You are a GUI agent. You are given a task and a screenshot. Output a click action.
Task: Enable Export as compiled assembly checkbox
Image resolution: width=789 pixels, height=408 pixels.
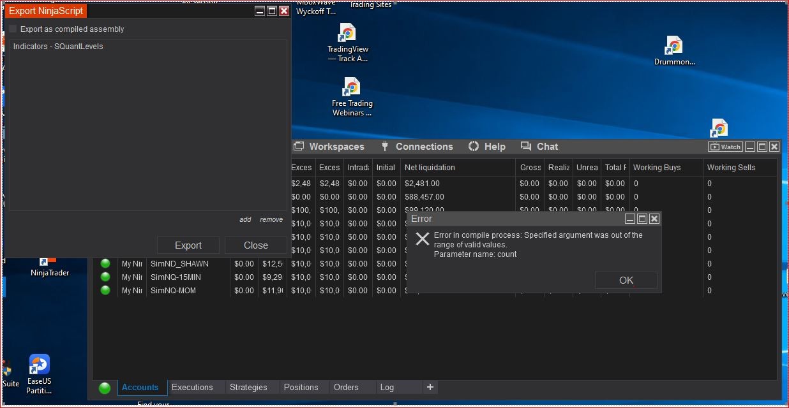13,29
